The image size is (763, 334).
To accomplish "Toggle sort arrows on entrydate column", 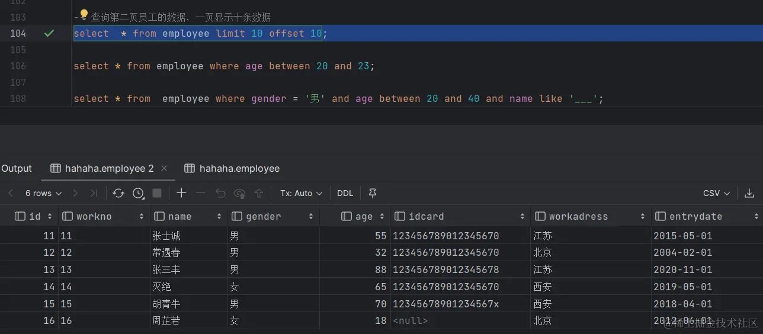I will tap(756, 217).
